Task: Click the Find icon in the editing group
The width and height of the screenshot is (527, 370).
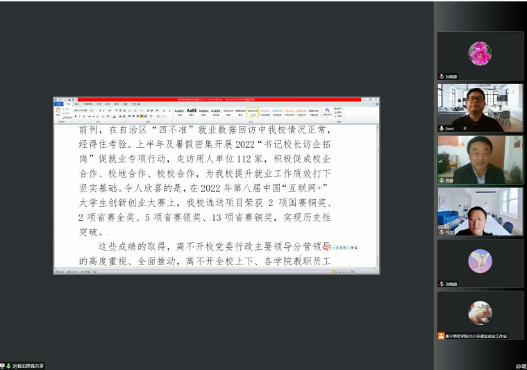Action: tap(340, 108)
